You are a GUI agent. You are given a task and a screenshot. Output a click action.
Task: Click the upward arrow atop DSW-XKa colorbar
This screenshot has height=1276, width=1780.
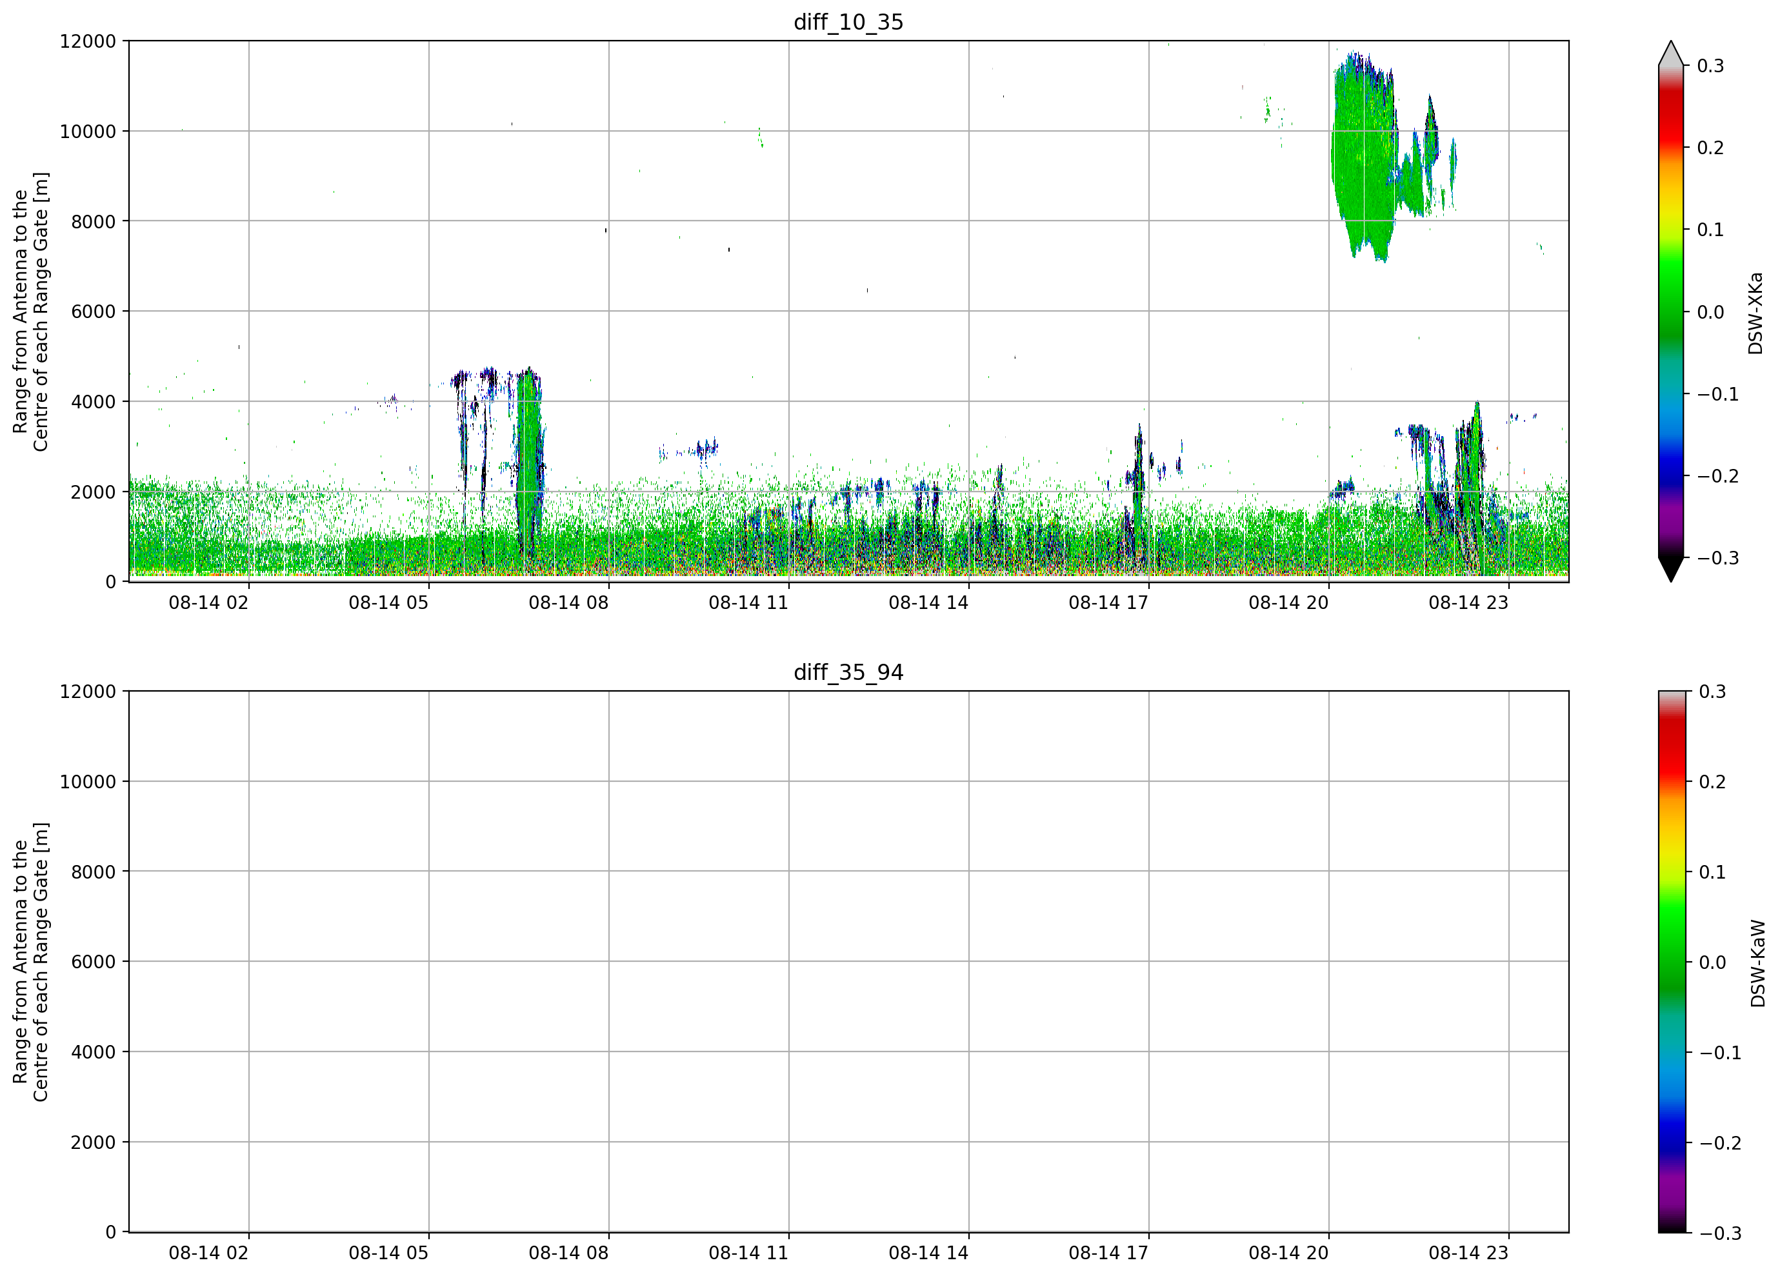[1671, 53]
